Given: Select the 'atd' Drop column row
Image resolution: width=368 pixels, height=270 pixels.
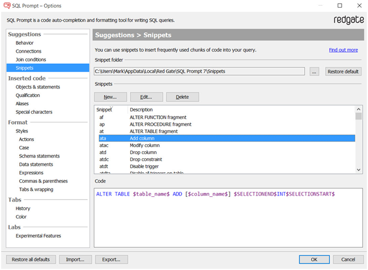Looking at the screenshot, I should (x=227, y=152).
